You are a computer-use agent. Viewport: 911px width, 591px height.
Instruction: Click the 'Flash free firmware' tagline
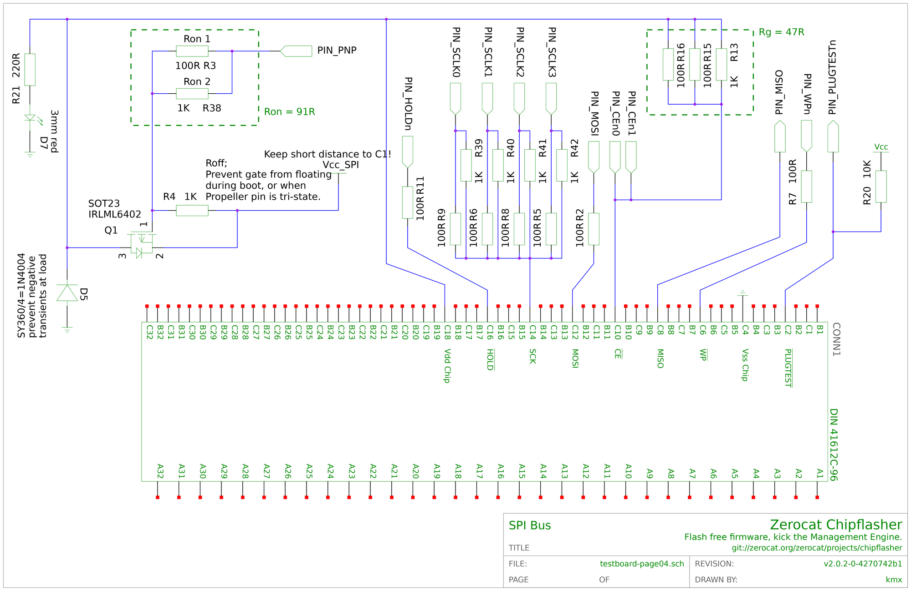click(x=793, y=537)
